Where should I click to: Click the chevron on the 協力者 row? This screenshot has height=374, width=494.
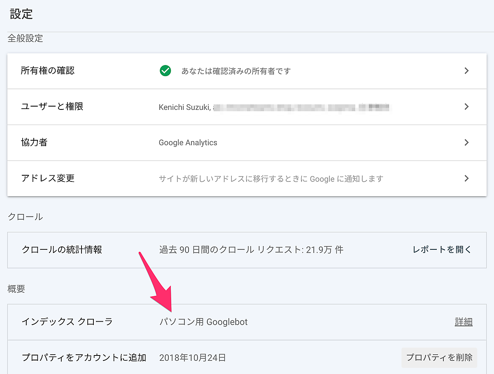pyautogui.click(x=466, y=142)
